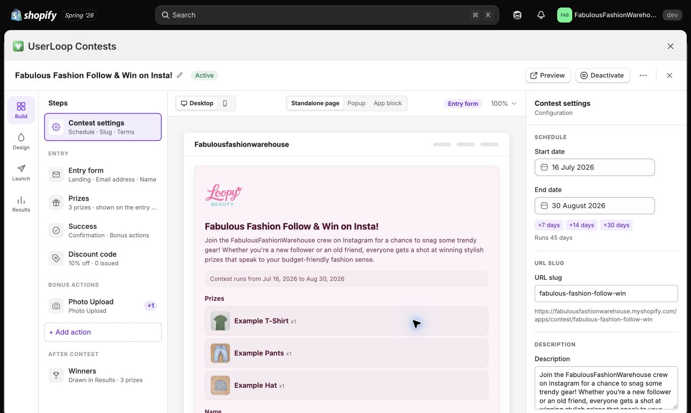Image resolution: width=691 pixels, height=413 pixels.
Task: Select the Success step
Action: (x=103, y=230)
